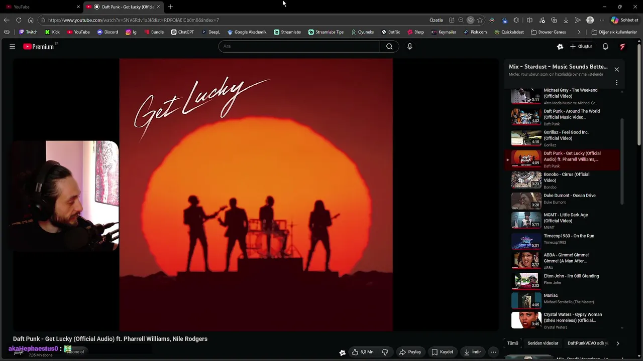Open the YouTube hamburger guide menu

[12, 47]
